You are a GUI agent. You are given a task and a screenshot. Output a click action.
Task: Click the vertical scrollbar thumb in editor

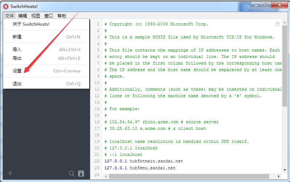[x=285, y=66]
